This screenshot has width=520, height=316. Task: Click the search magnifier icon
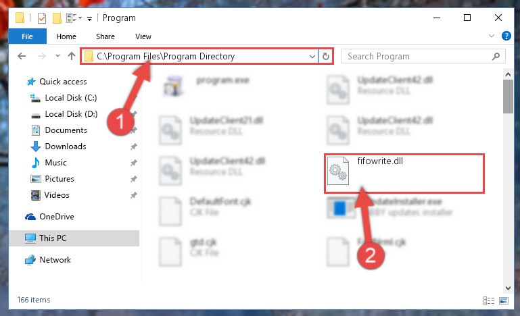(x=496, y=56)
